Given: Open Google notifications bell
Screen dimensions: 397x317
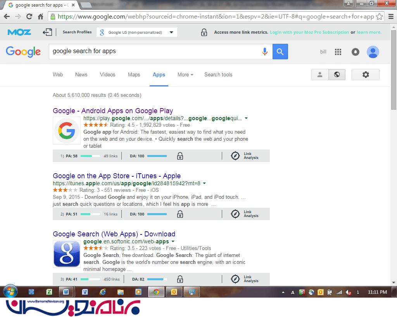Looking at the screenshot, I should [x=356, y=52].
